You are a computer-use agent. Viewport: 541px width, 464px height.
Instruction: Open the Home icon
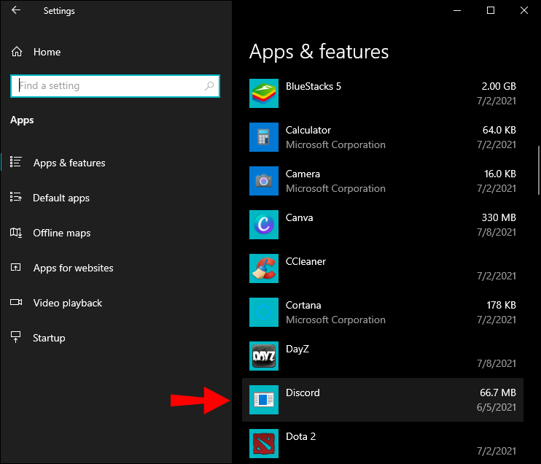[17, 52]
